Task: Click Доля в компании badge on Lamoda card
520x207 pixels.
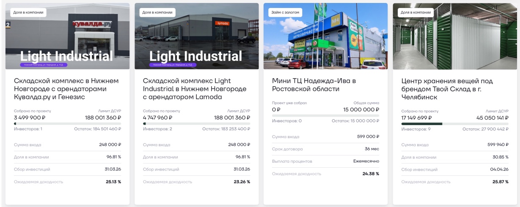Action: [157, 12]
